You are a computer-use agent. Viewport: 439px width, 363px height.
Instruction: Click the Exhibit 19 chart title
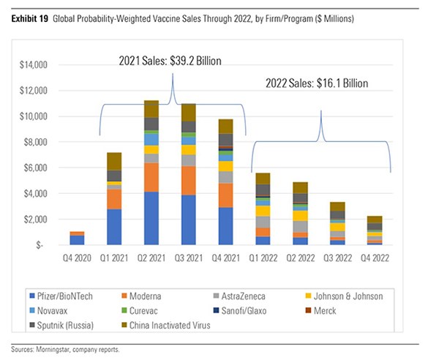[182, 17]
